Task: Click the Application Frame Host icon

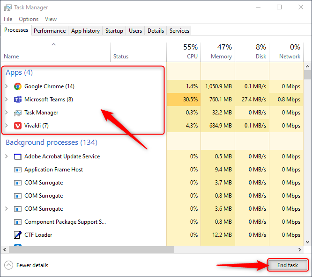Action: pyautogui.click(x=18, y=170)
